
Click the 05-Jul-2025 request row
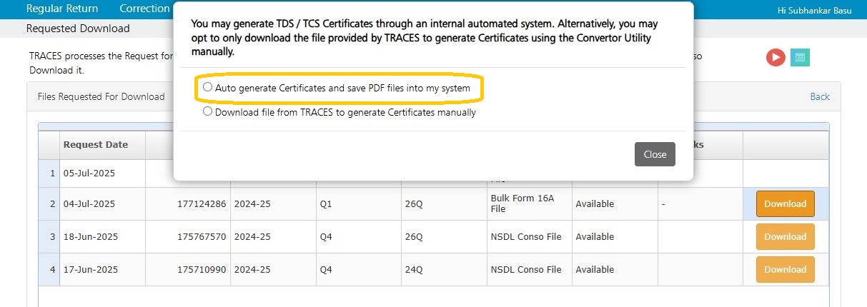[433, 173]
